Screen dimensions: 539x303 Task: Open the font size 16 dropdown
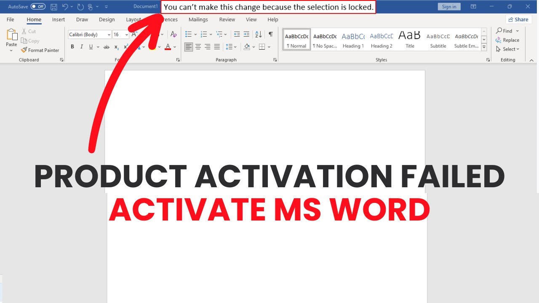[x=127, y=35]
